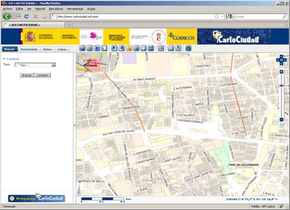Open the URL bar history dropdown arrow
The image size is (290, 210).
(222, 17)
